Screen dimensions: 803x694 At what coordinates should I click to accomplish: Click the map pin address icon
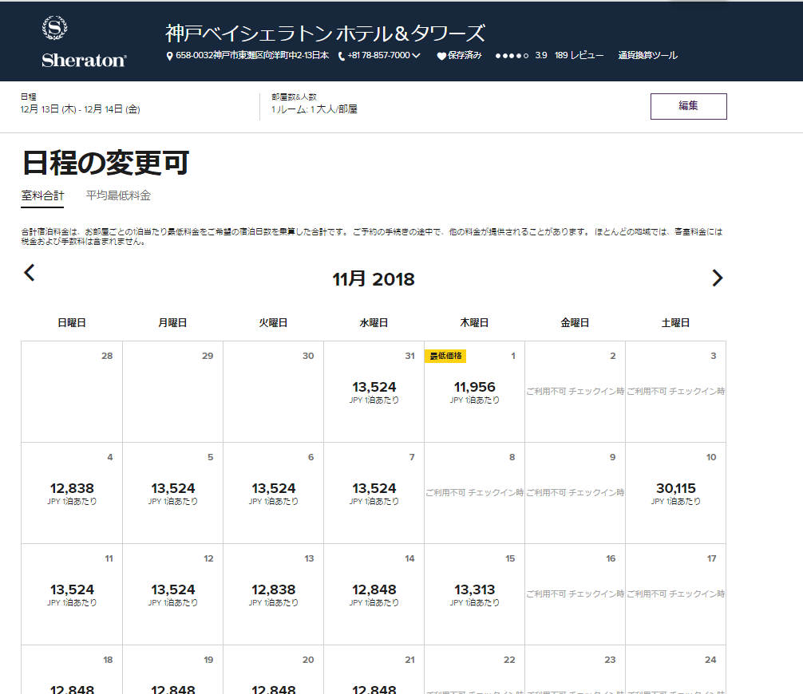(x=169, y=56)
